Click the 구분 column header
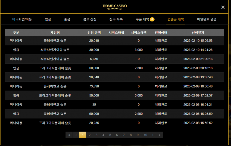The width and height of the screenshot is (231, 146). click(16, 33)
